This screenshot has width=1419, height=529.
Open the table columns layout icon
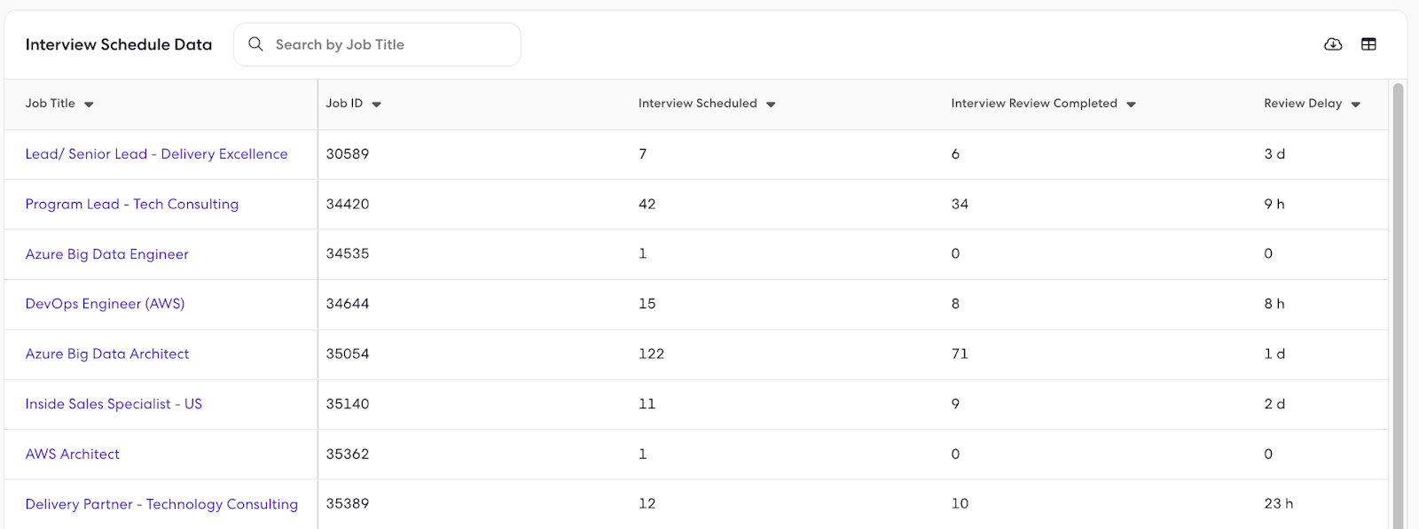pyautogui.click(x=1368, y=44)
